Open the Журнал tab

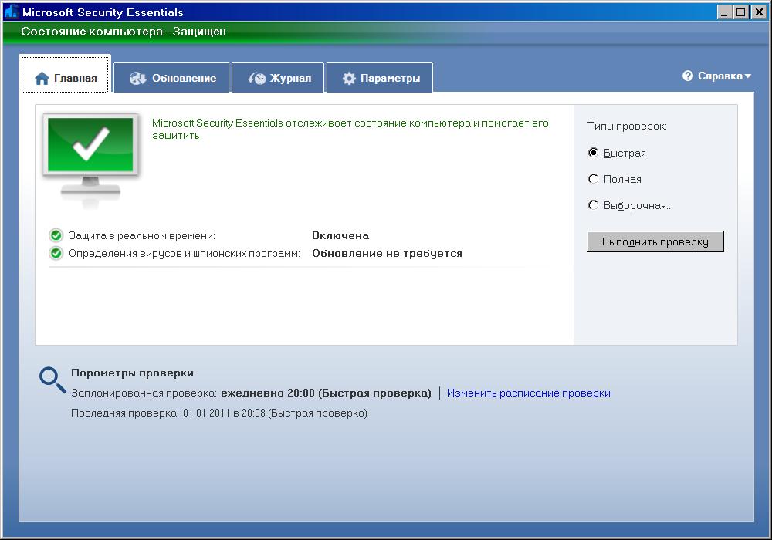pyautogui.click(x=278, y=78)
